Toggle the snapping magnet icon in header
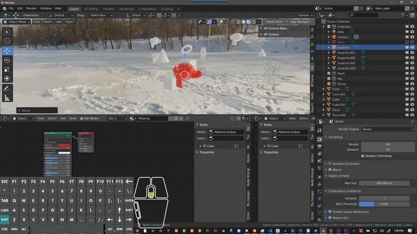 coord(159,16)
